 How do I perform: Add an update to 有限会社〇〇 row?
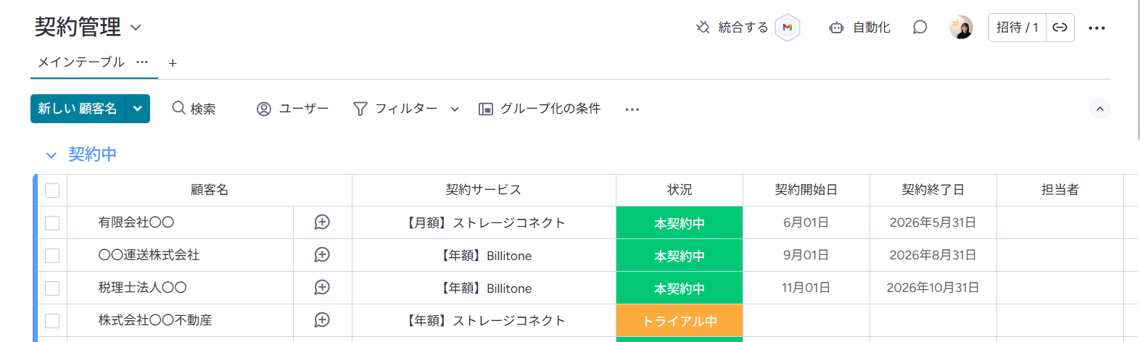[322, 222]
